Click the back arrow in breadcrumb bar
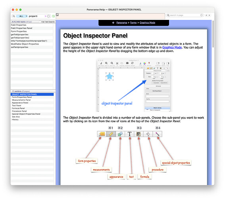This screenshot has width=225, height=199. coord(113,23)
